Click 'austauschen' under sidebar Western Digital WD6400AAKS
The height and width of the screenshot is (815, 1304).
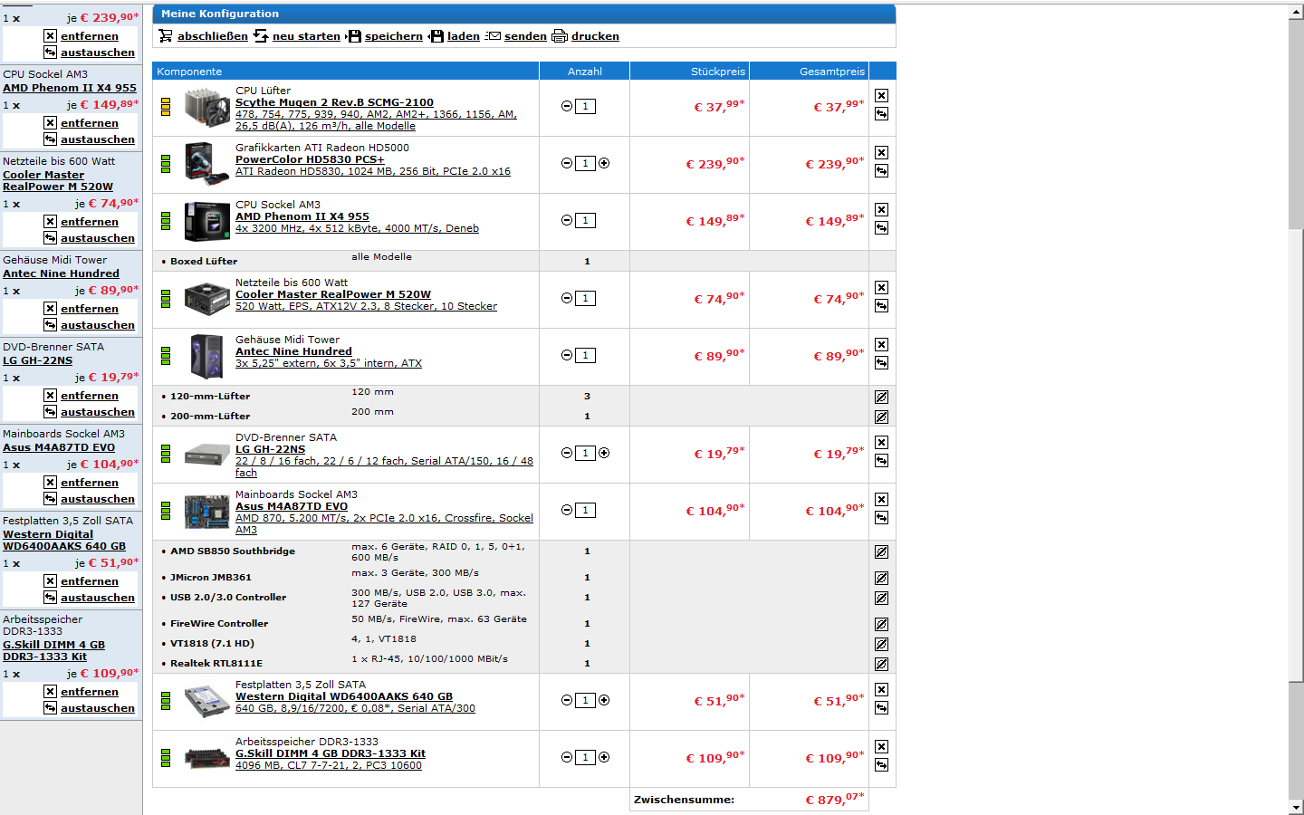tap(98, 598)
